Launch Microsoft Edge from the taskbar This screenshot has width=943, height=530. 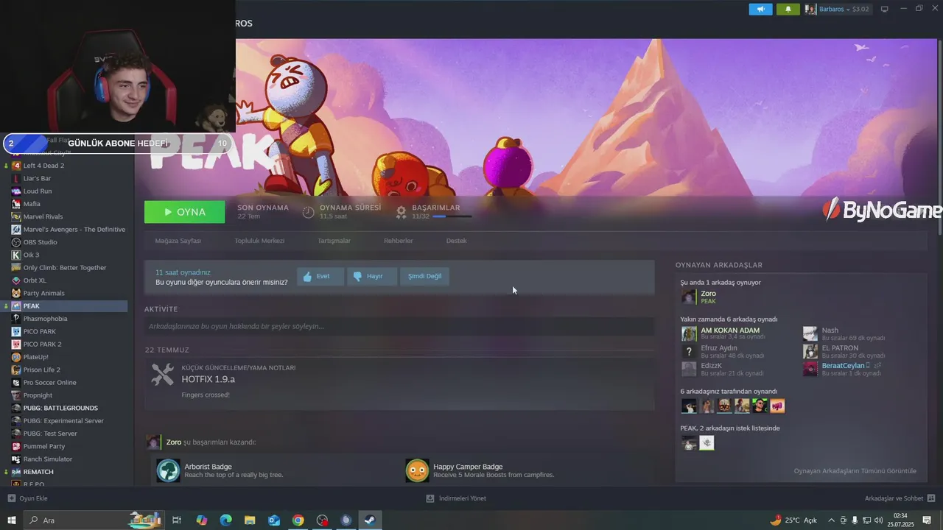(225, 520)
